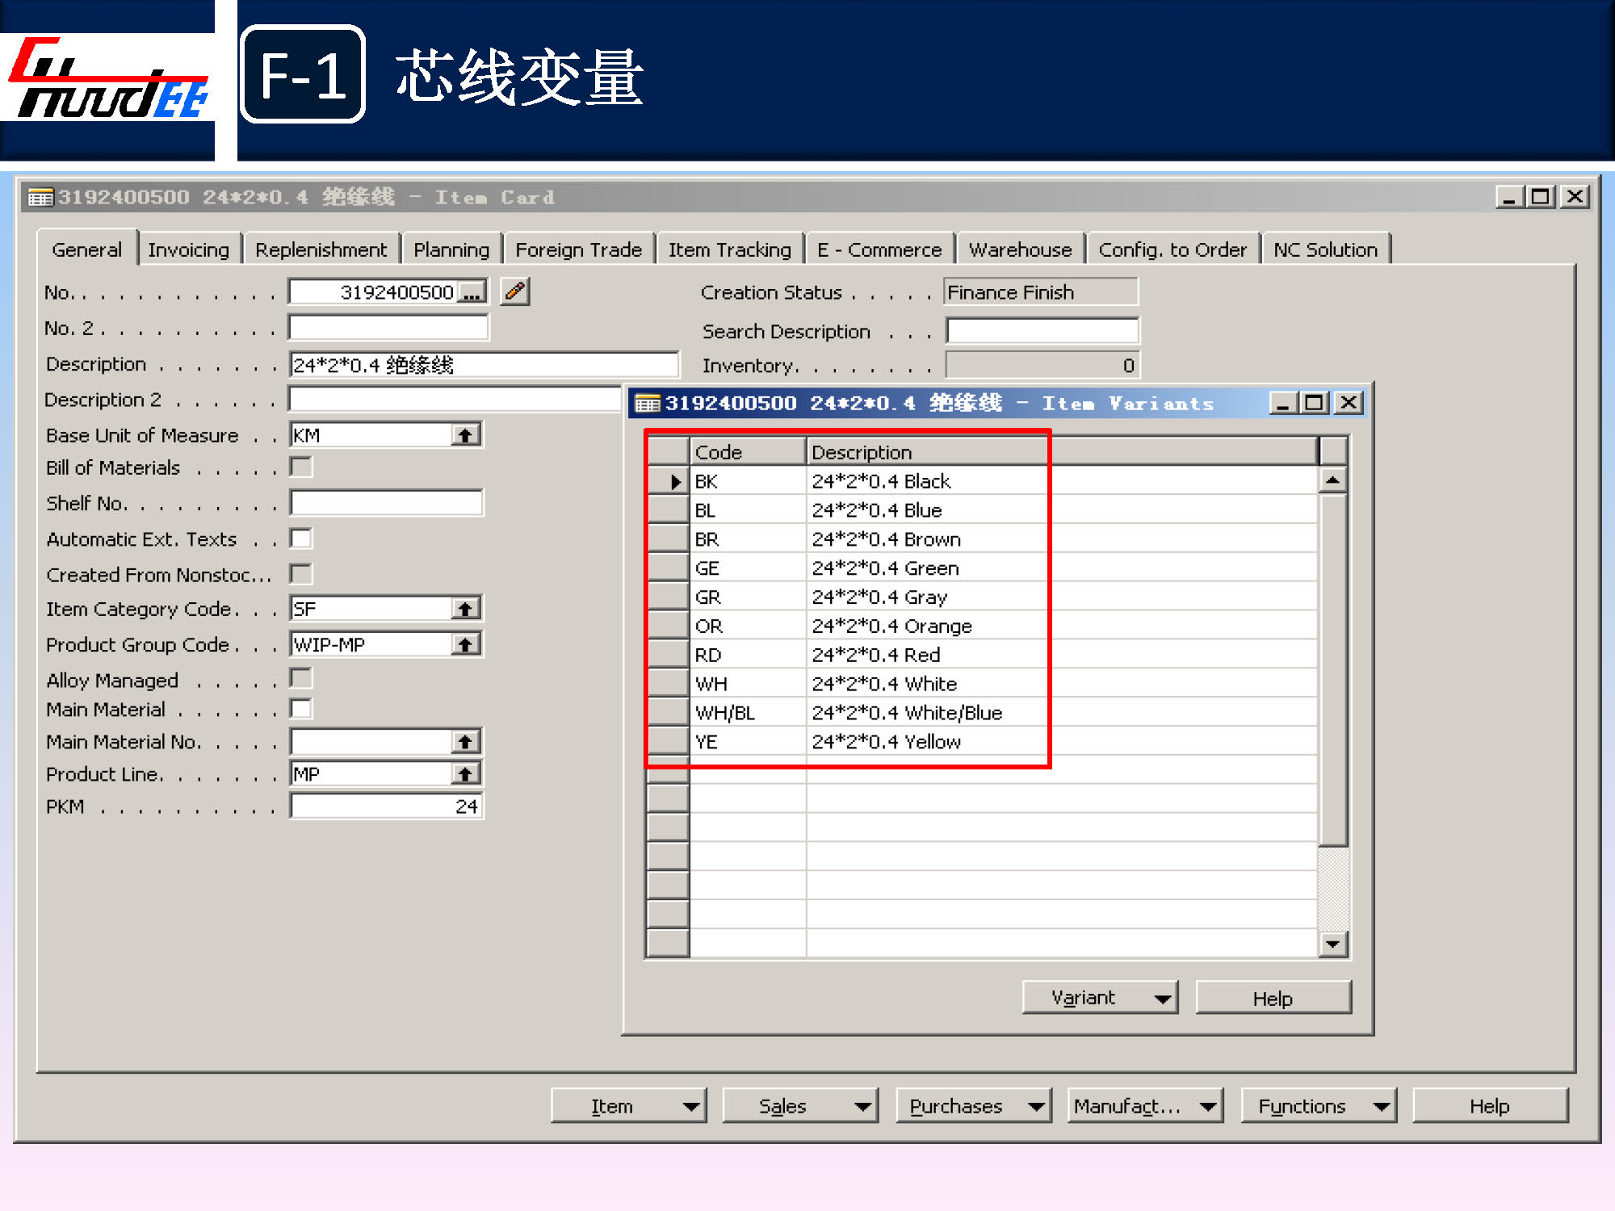This screenshot has width=1615, height=1211.
Task: Expand the Purchases menu button
Action: pos(974,1106)
